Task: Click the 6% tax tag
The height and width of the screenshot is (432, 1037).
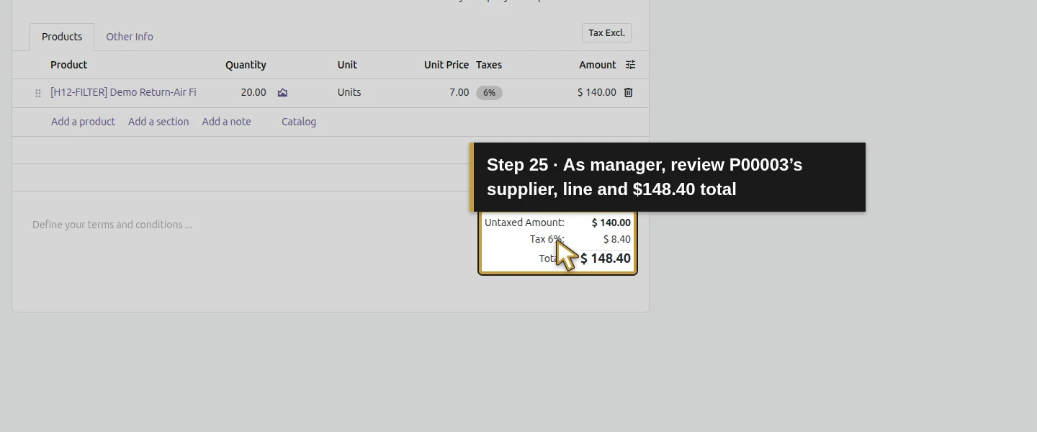Action: [489, 93]
